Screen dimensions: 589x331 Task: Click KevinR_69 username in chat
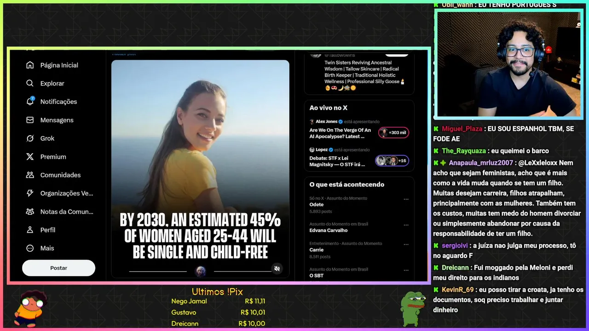(457, 290)
